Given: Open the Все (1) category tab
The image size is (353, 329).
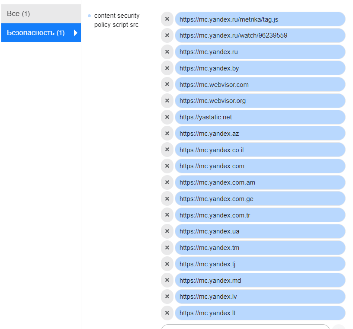Looking at the screenshot, I should coord(41,14).
